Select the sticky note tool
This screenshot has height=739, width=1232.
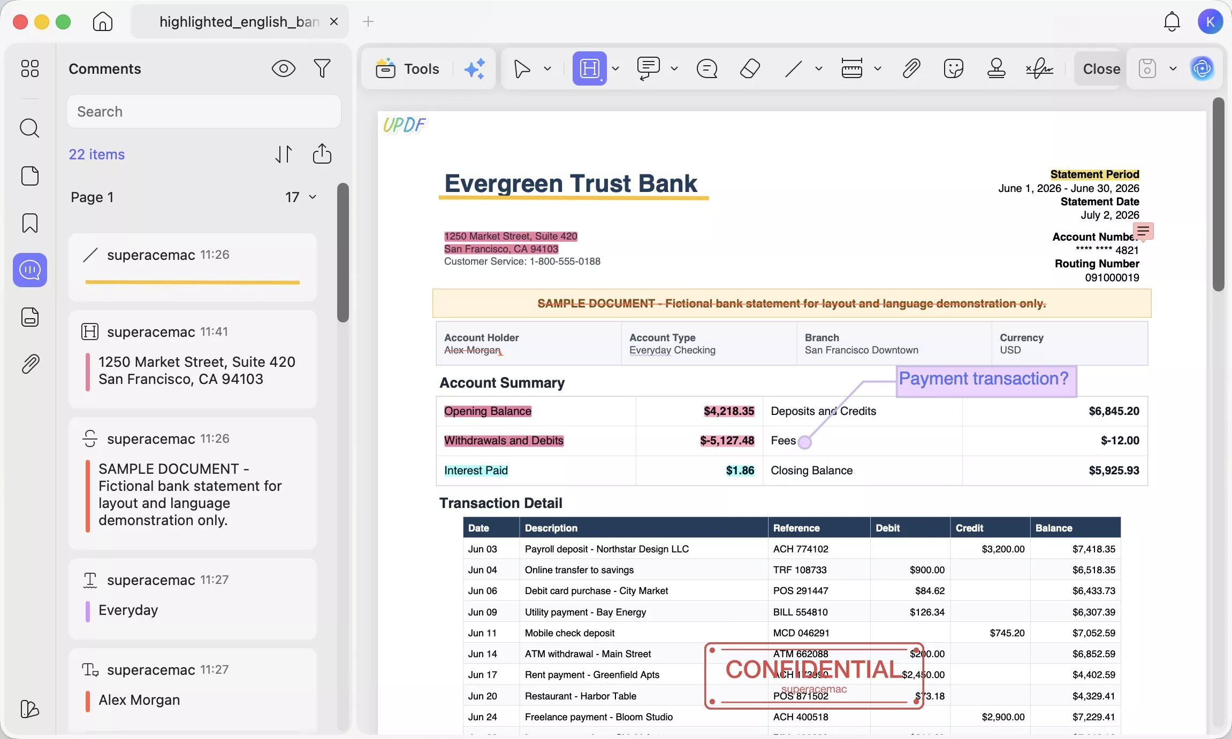click(707, 68)
